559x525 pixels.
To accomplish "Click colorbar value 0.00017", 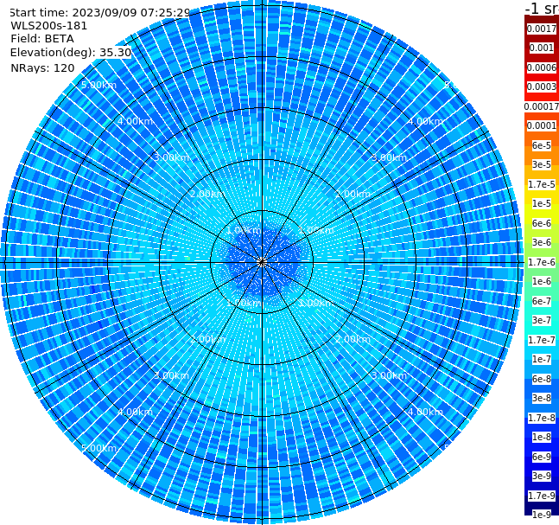I will [542, 106].
